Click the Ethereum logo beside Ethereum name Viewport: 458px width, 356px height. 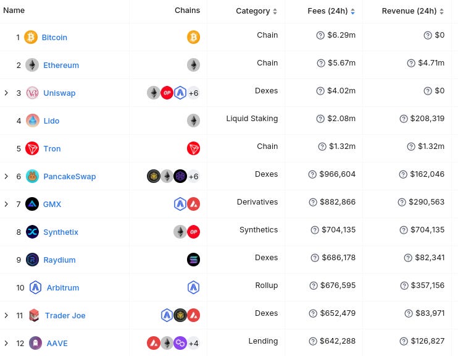(32, 65)
